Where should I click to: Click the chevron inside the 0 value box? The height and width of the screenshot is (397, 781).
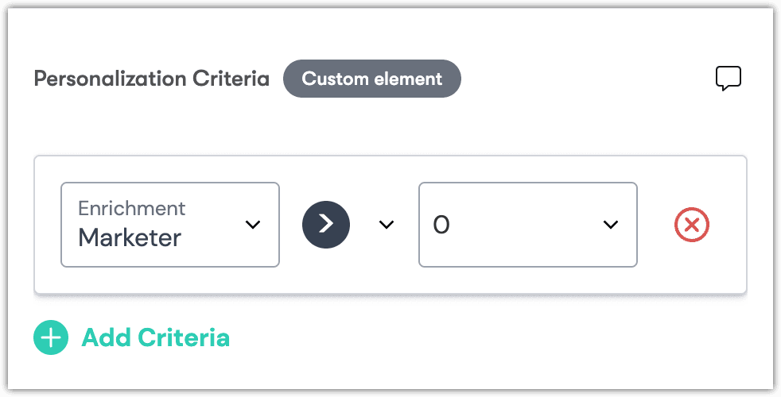611,225
